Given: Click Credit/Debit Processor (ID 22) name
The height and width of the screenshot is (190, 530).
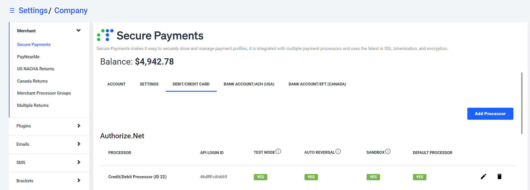Looking at the screenshot, I should pos(137,177).
